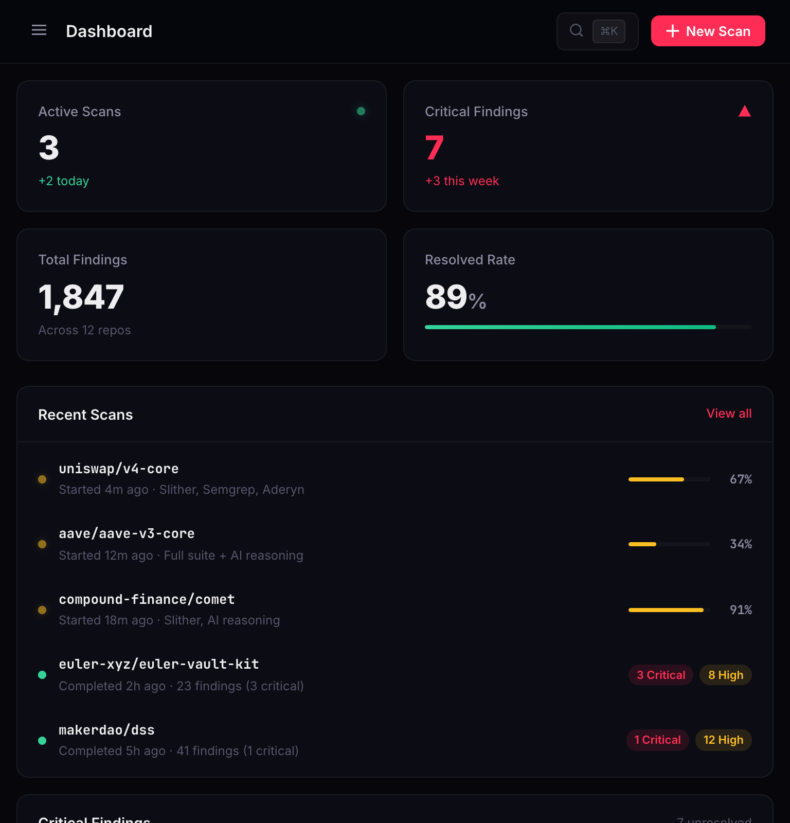Viewport: 790px width, 823px height.
Task: Open the Total Findings stat card
Action: pos(202,295)
